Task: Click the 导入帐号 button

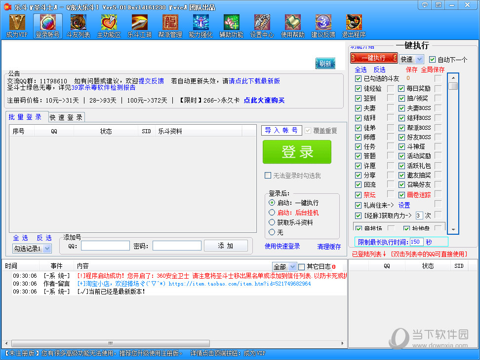Action: point(281,131)
